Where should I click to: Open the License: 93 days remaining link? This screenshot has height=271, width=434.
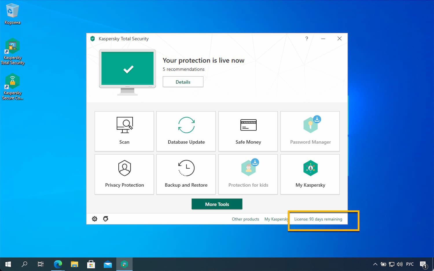pyautogui.click(x=318, y=219)
